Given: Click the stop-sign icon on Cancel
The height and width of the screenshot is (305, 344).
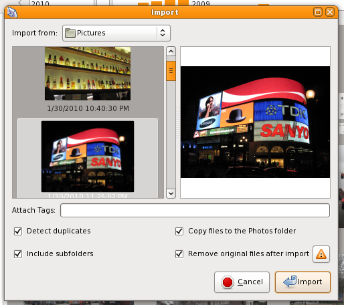Looking at the screenshot, I should (228, 282).
